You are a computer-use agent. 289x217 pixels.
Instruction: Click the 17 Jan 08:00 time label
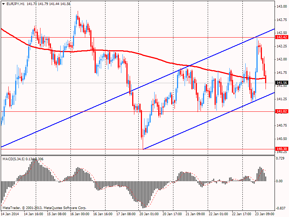126,214
